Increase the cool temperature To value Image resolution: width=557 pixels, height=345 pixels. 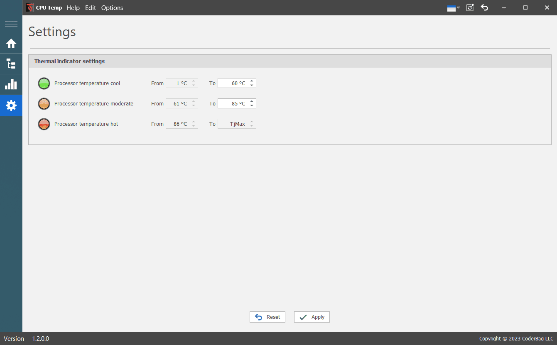click(x=252, y=81)
